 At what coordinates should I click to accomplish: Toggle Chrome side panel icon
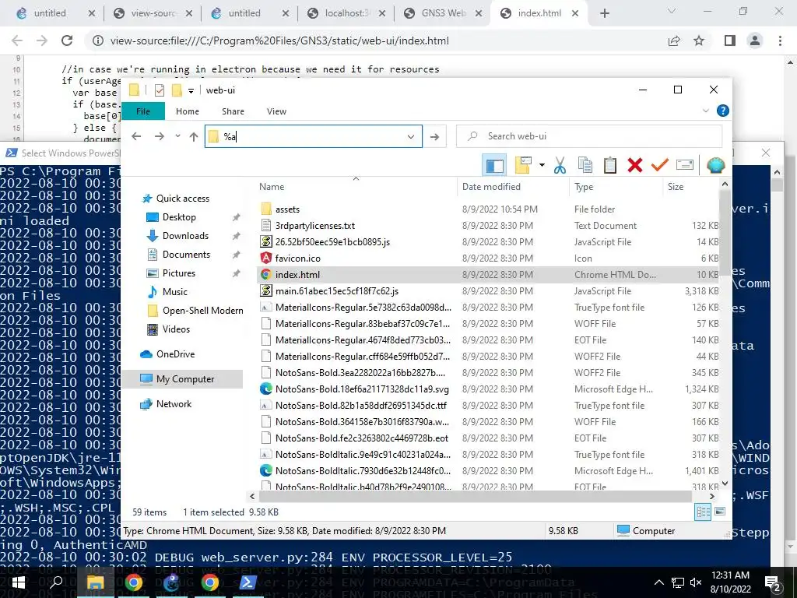click(730, 40)
